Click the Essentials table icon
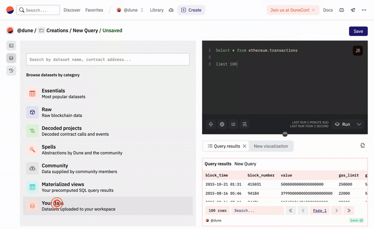This screenshot has height=229, width=374. click(32, 94)
